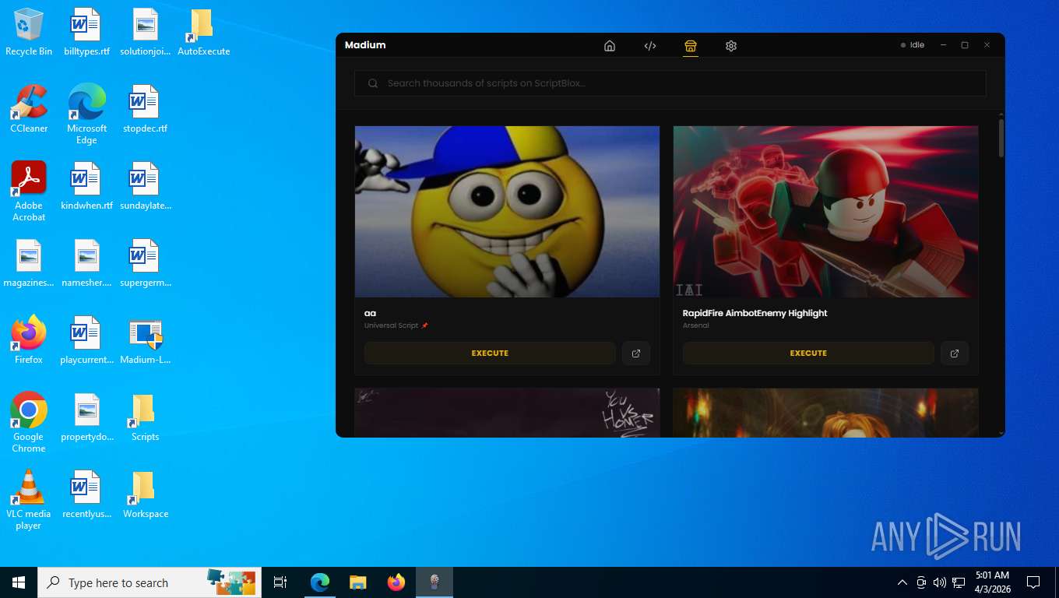The height and width of the screenshot is (598, 1059).
Task: Open Madium settings gear icon
Action: click(x=731, y=46)
